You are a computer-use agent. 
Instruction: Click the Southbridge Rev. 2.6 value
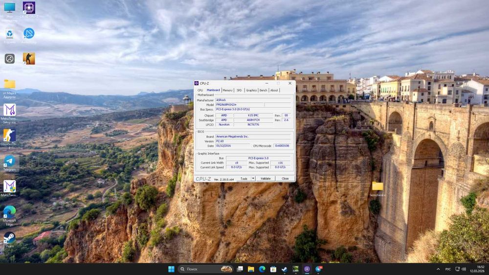click(286, 120)
